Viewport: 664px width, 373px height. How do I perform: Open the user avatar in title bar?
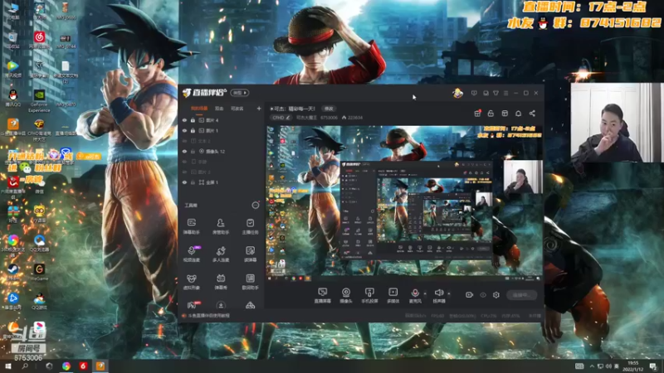(x=458, y=93)
